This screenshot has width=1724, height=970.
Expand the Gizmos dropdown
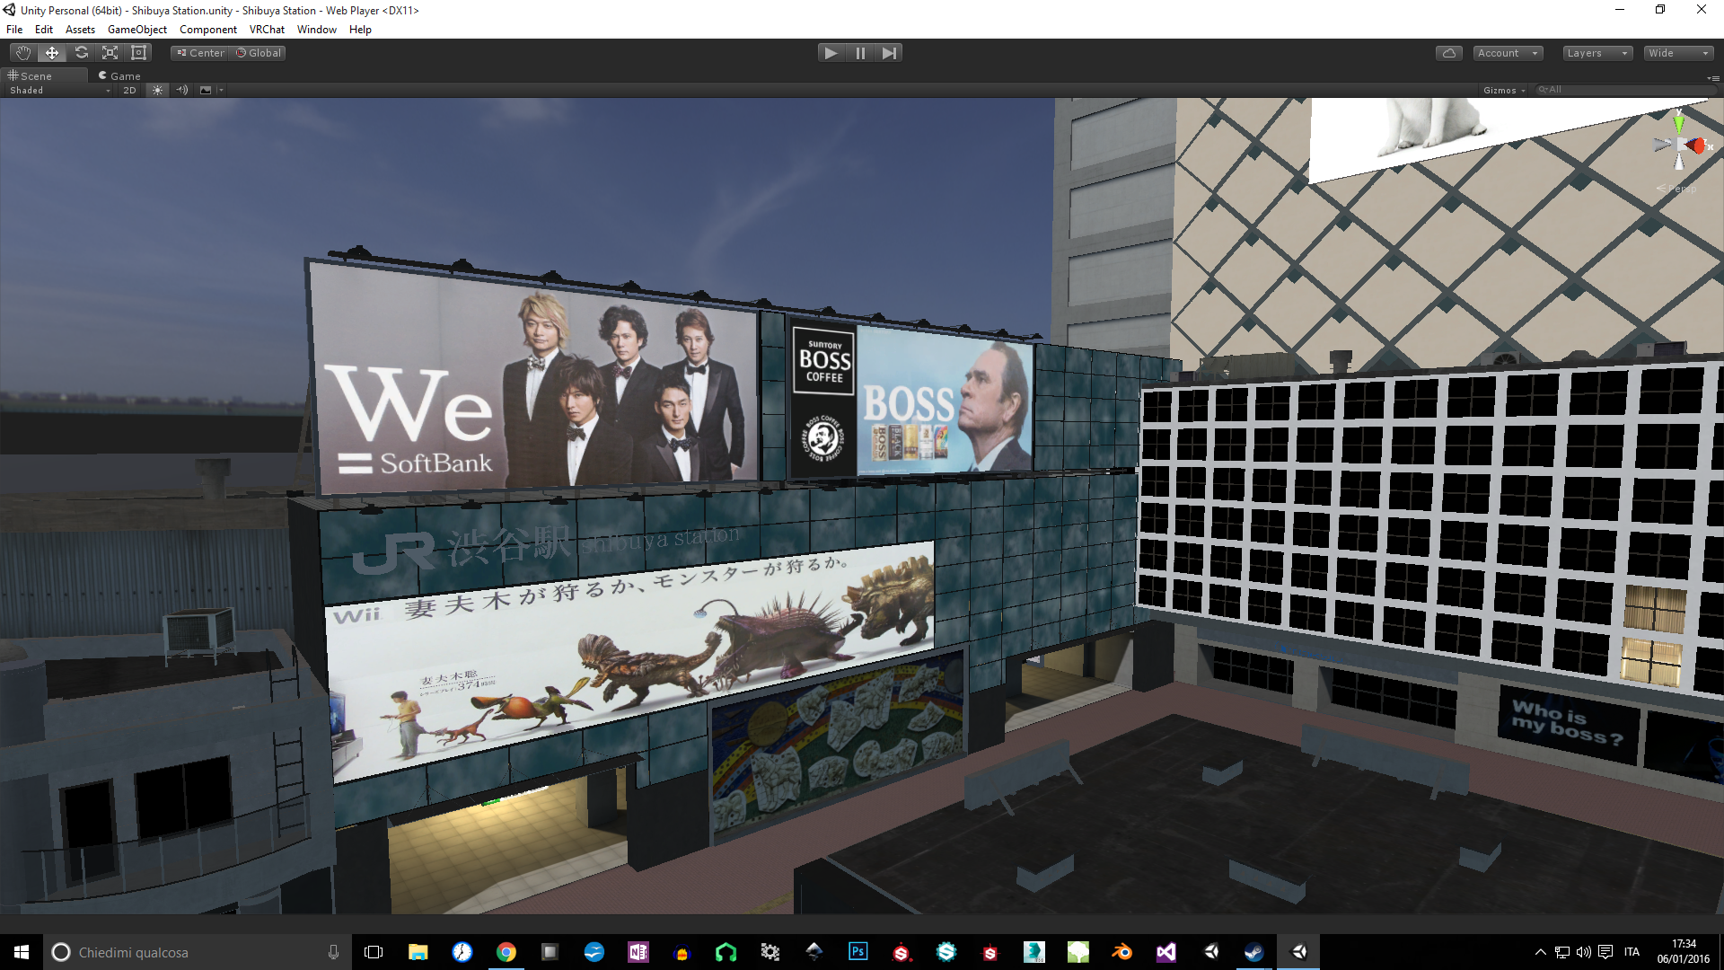click(x=1504, y=90)
